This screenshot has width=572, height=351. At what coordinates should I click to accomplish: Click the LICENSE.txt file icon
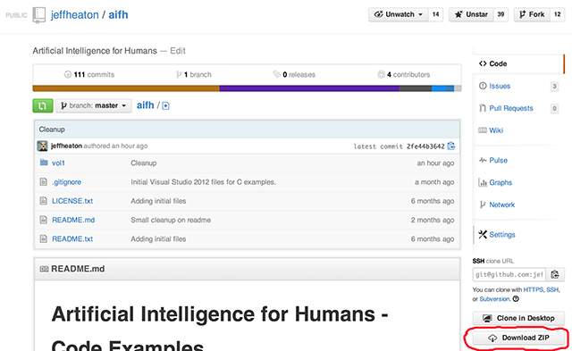pos(44,200)
